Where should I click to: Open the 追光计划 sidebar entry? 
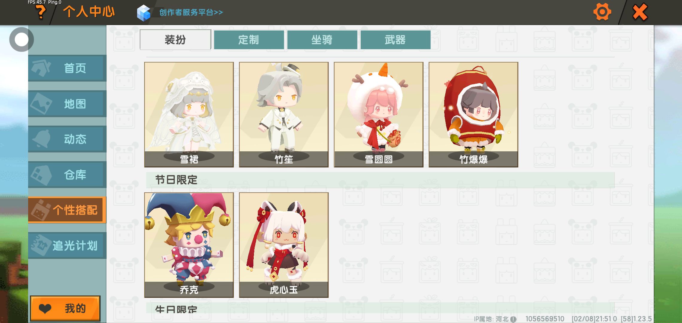[x=67, y=246]
